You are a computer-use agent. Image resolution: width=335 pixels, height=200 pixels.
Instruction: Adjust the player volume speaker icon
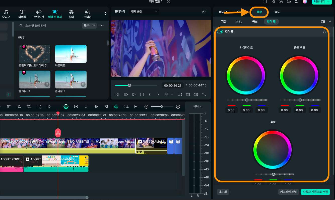(x=196, y=94)
